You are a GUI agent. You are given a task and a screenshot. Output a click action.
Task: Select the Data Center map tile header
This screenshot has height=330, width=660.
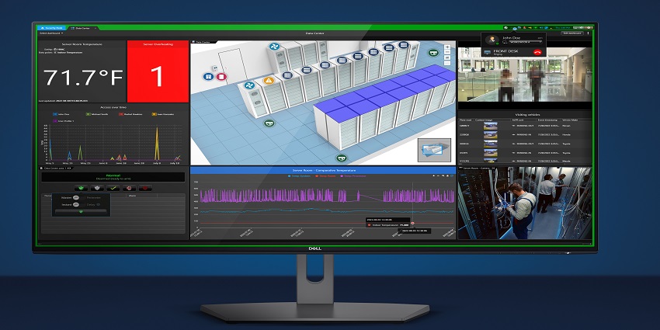point(203,42)
